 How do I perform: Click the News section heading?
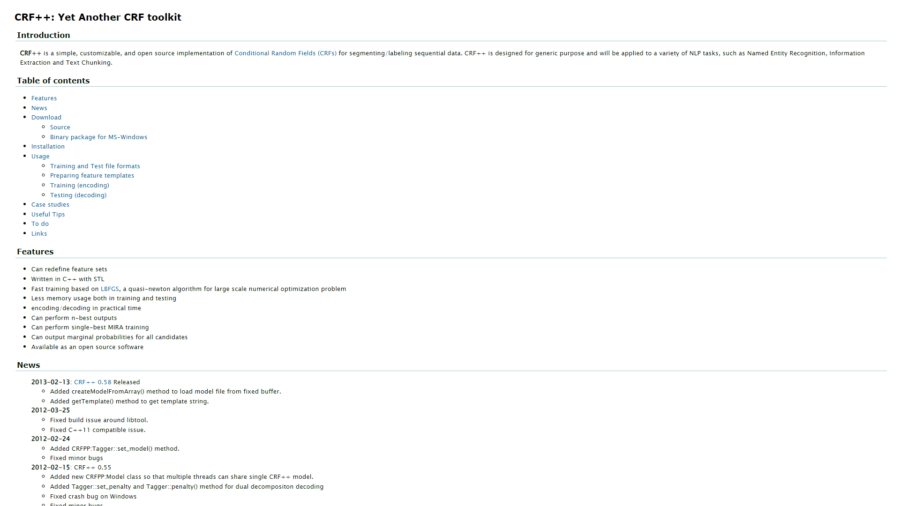tap(29, 365)
